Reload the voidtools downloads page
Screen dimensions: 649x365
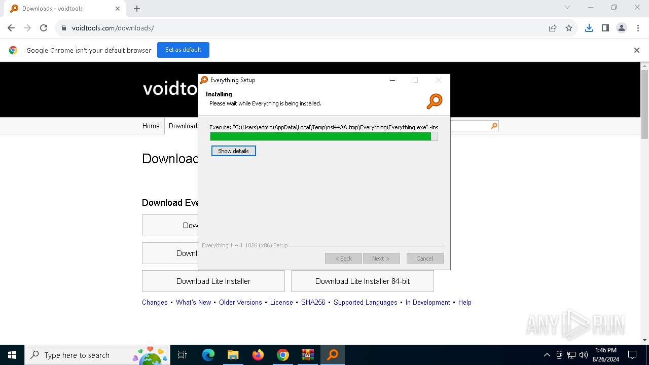44,28
